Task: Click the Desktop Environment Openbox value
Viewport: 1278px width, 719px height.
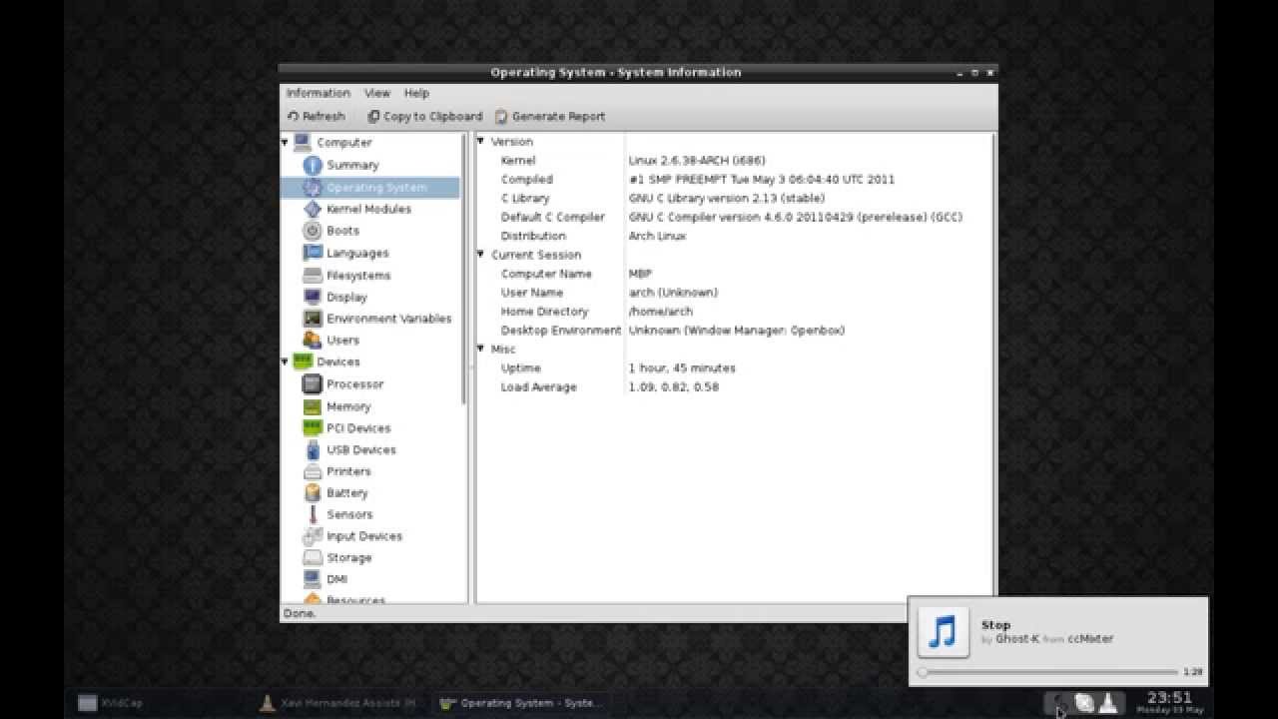Action: [737, 331]
